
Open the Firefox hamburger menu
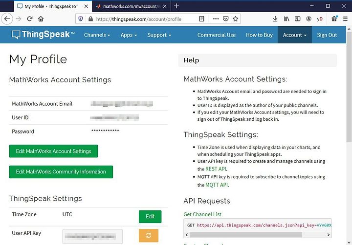click(345, 19)
